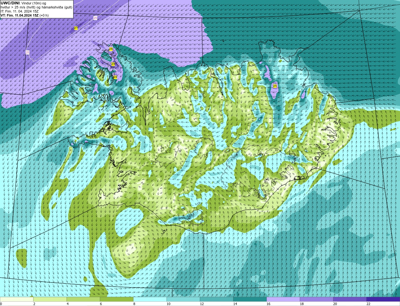This screenshot has height=306, width=400.
Task: Choose the 10–12 m/s light teal legend swatch
Action: 183,299
